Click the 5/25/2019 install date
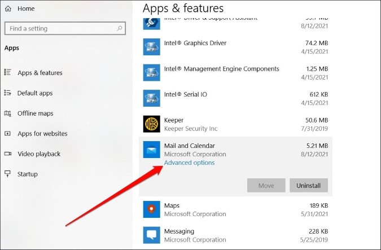 314,240
